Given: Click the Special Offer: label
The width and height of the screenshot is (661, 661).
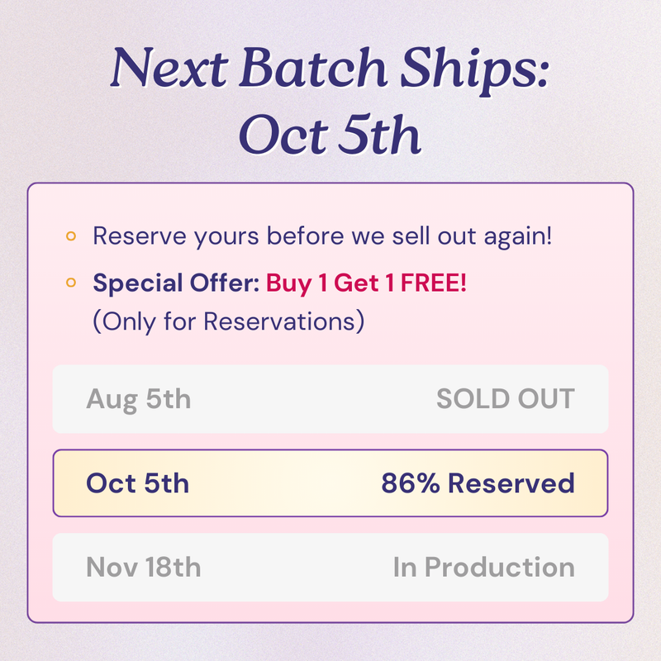Looking at the screenshot, I should tap(176, 283).
